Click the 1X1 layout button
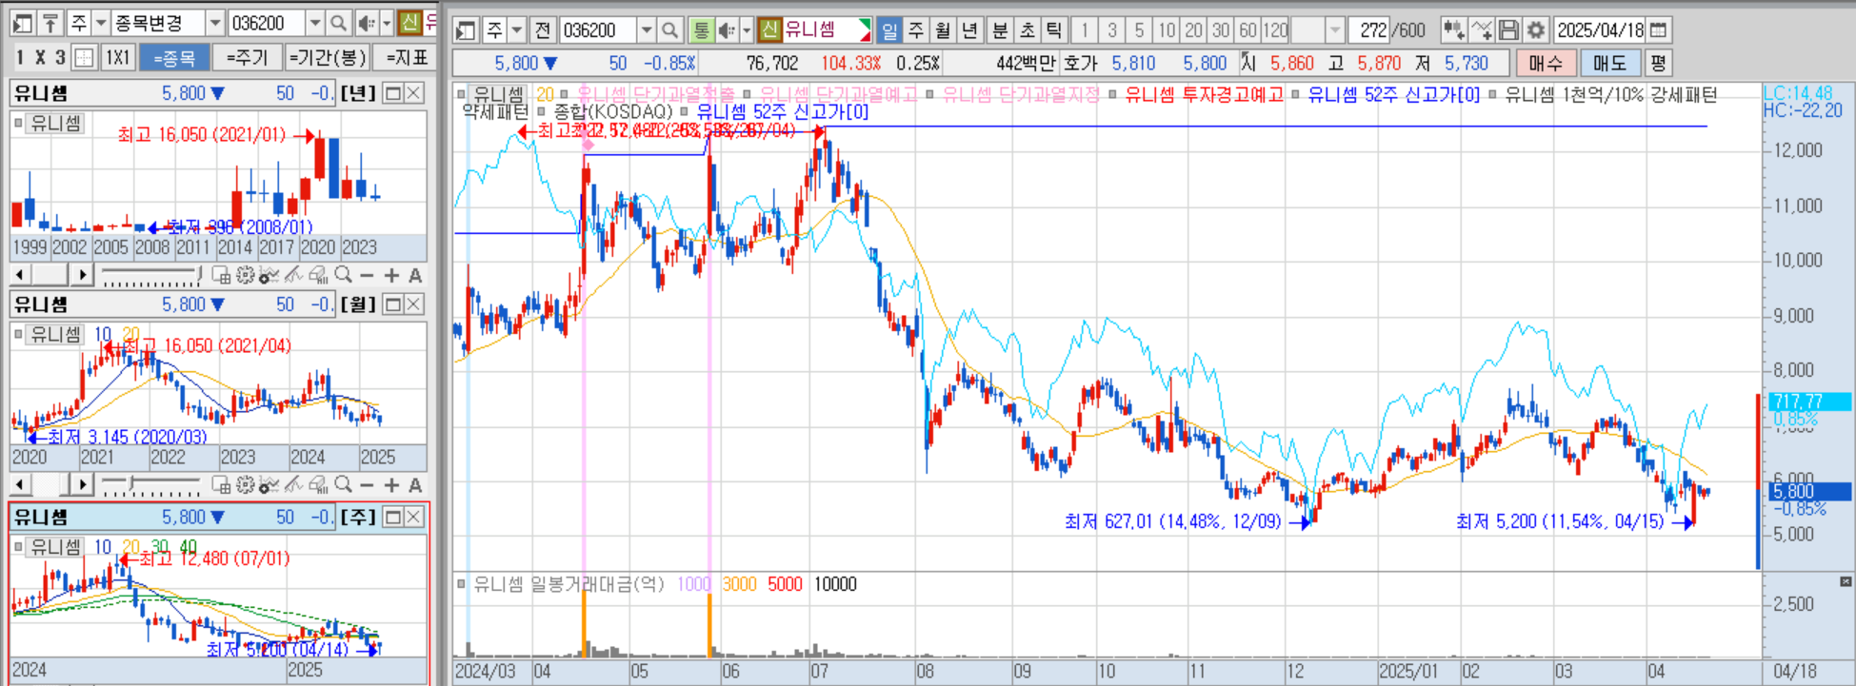The image size is (1856, 686). pos(117,57)
